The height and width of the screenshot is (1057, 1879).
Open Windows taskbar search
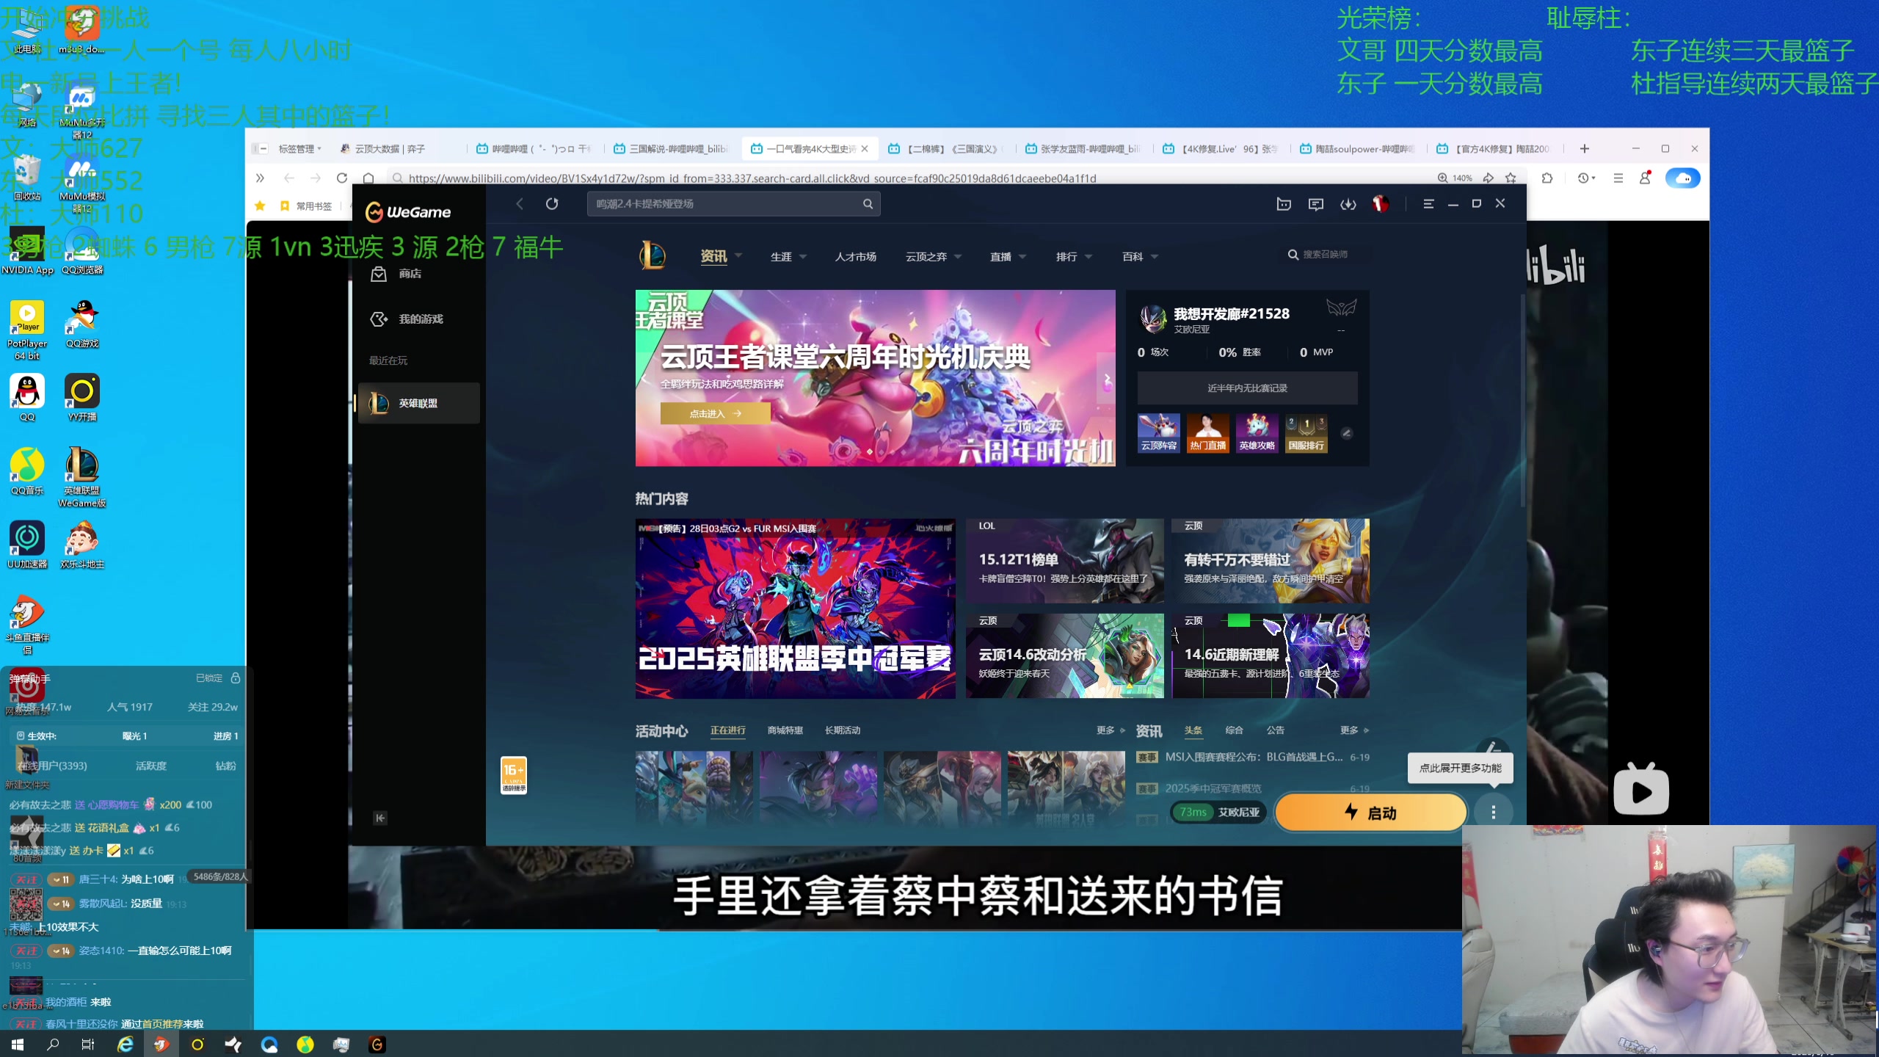[53, 1045]
